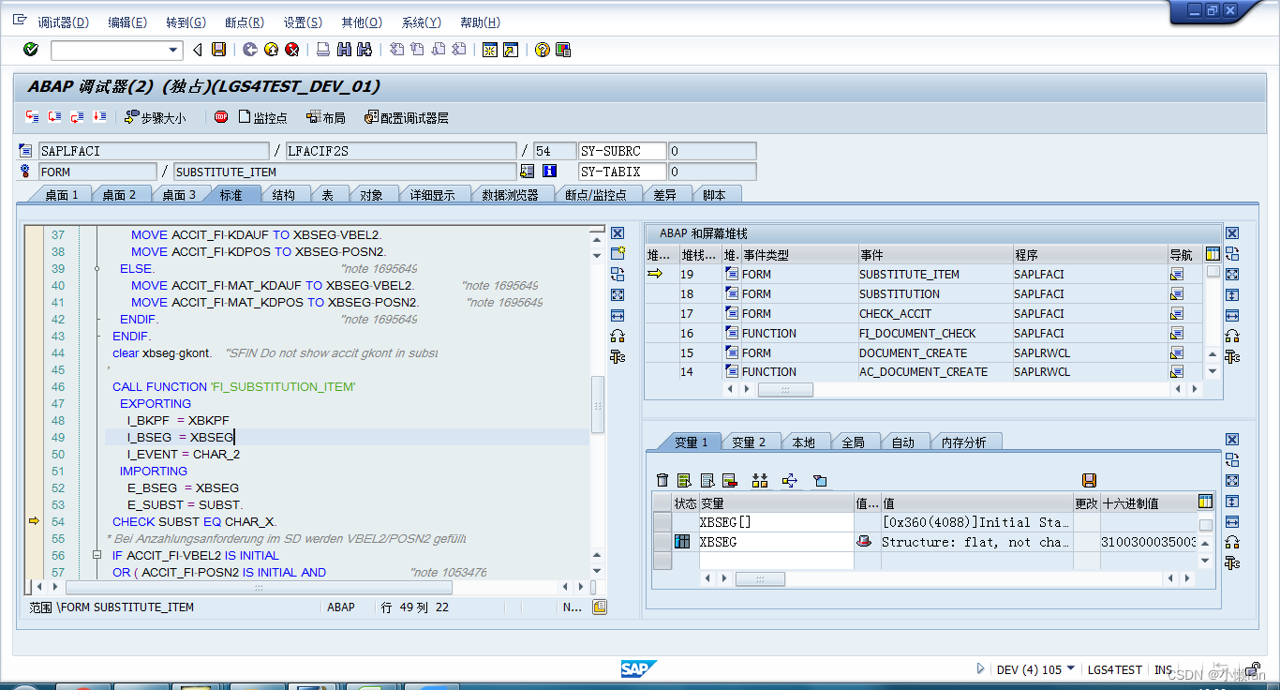Viewport: 1280px width, 690px height.
Task: Open the command field dropdown
Action: (173, 50)
